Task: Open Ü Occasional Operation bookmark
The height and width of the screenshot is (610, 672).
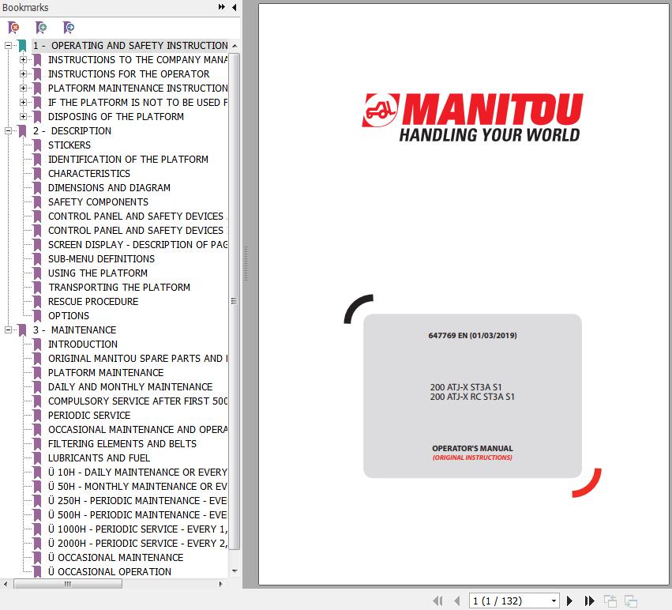Action: 109,571
